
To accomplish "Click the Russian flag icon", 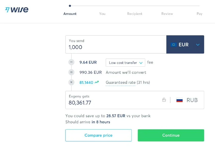I will [180, 100].
